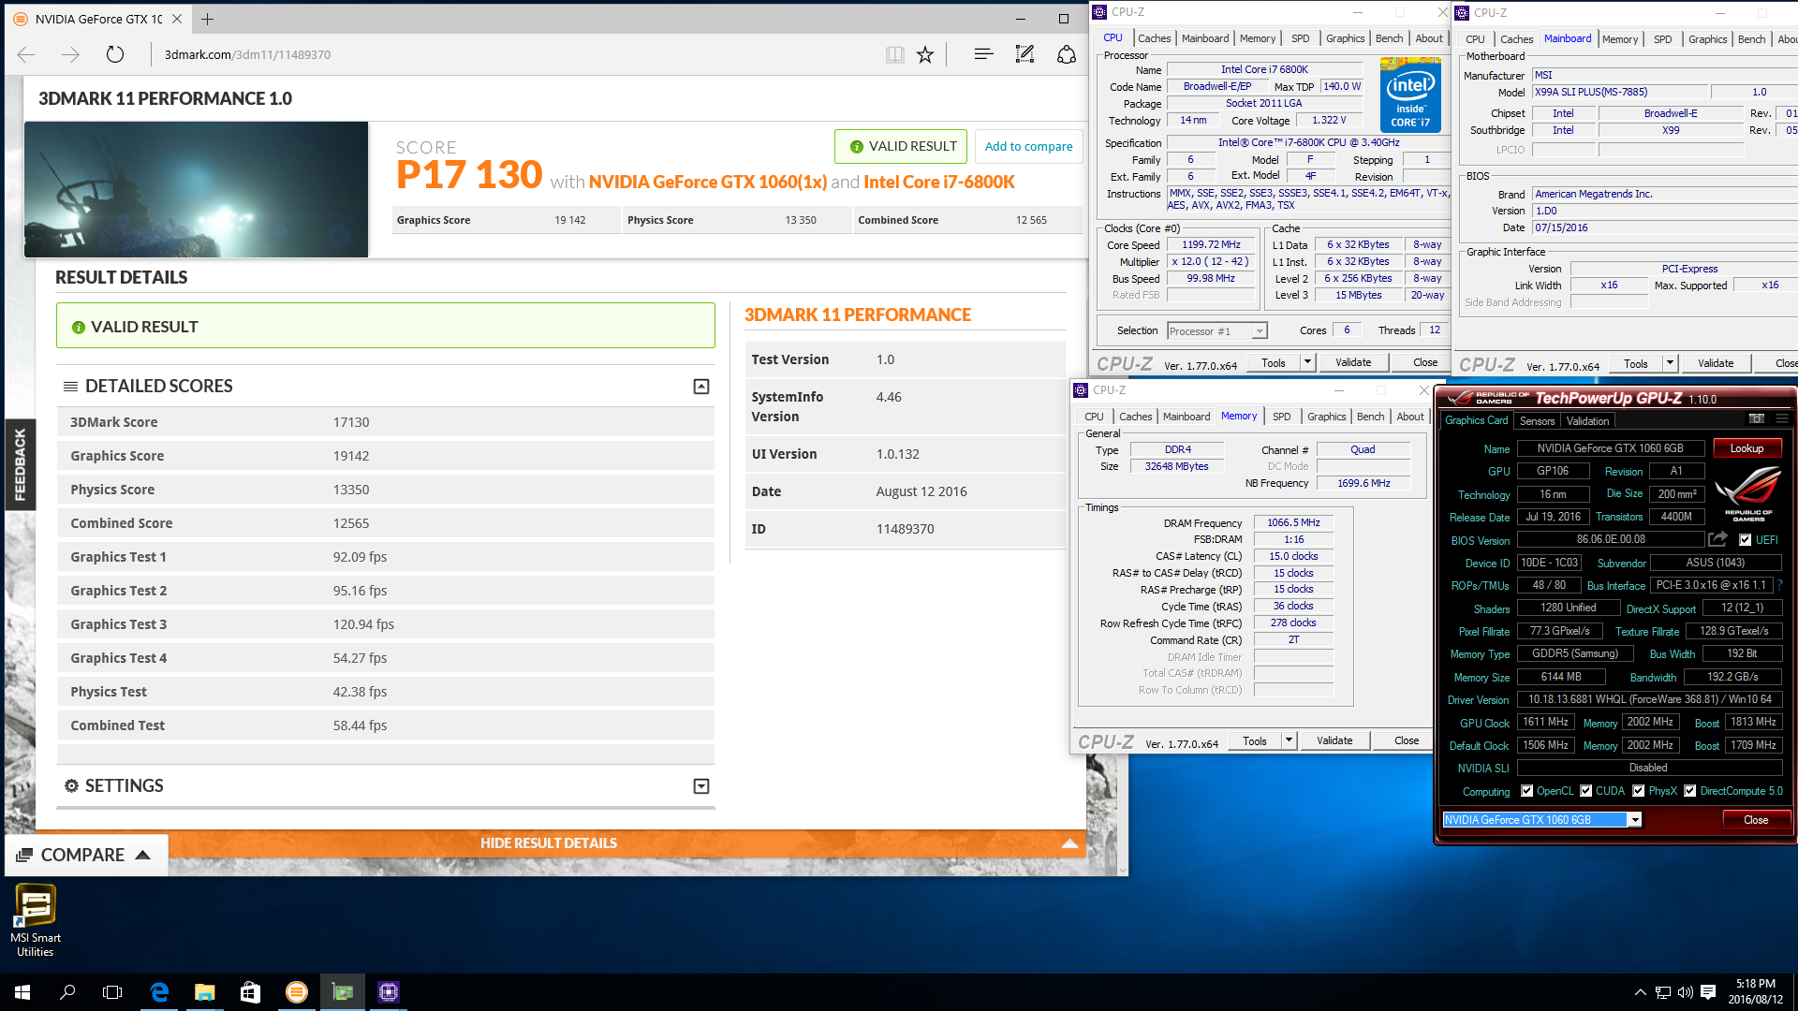Image resolution: width=1798 pixels, height=1011 pixels.
Task: Click Bus Interface question mark in GPU-Z
Action: tap(1780, 585)
